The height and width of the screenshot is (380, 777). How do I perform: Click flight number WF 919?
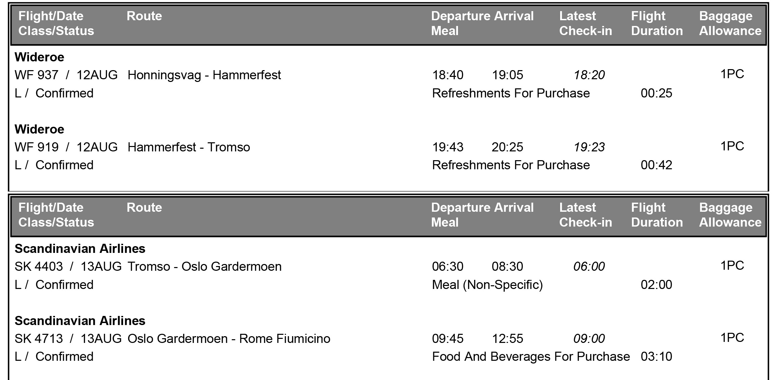tap(36, 147)
